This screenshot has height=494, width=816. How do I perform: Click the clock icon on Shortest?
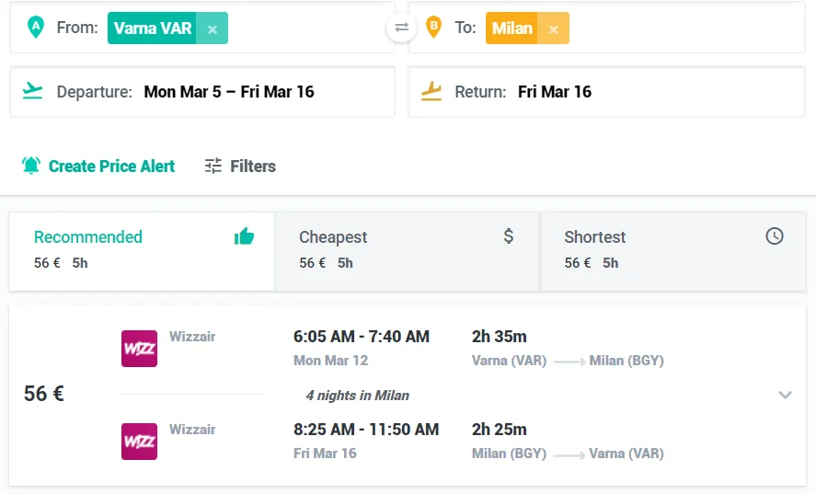click(x=775, y=236)
